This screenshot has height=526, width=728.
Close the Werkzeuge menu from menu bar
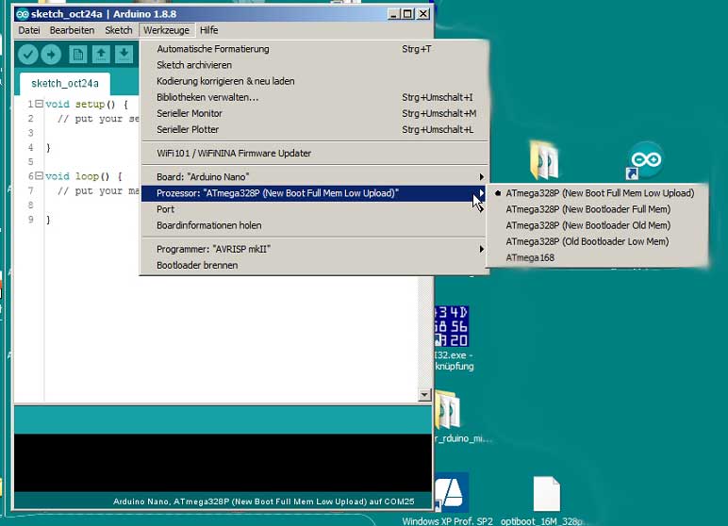(166, 30)
